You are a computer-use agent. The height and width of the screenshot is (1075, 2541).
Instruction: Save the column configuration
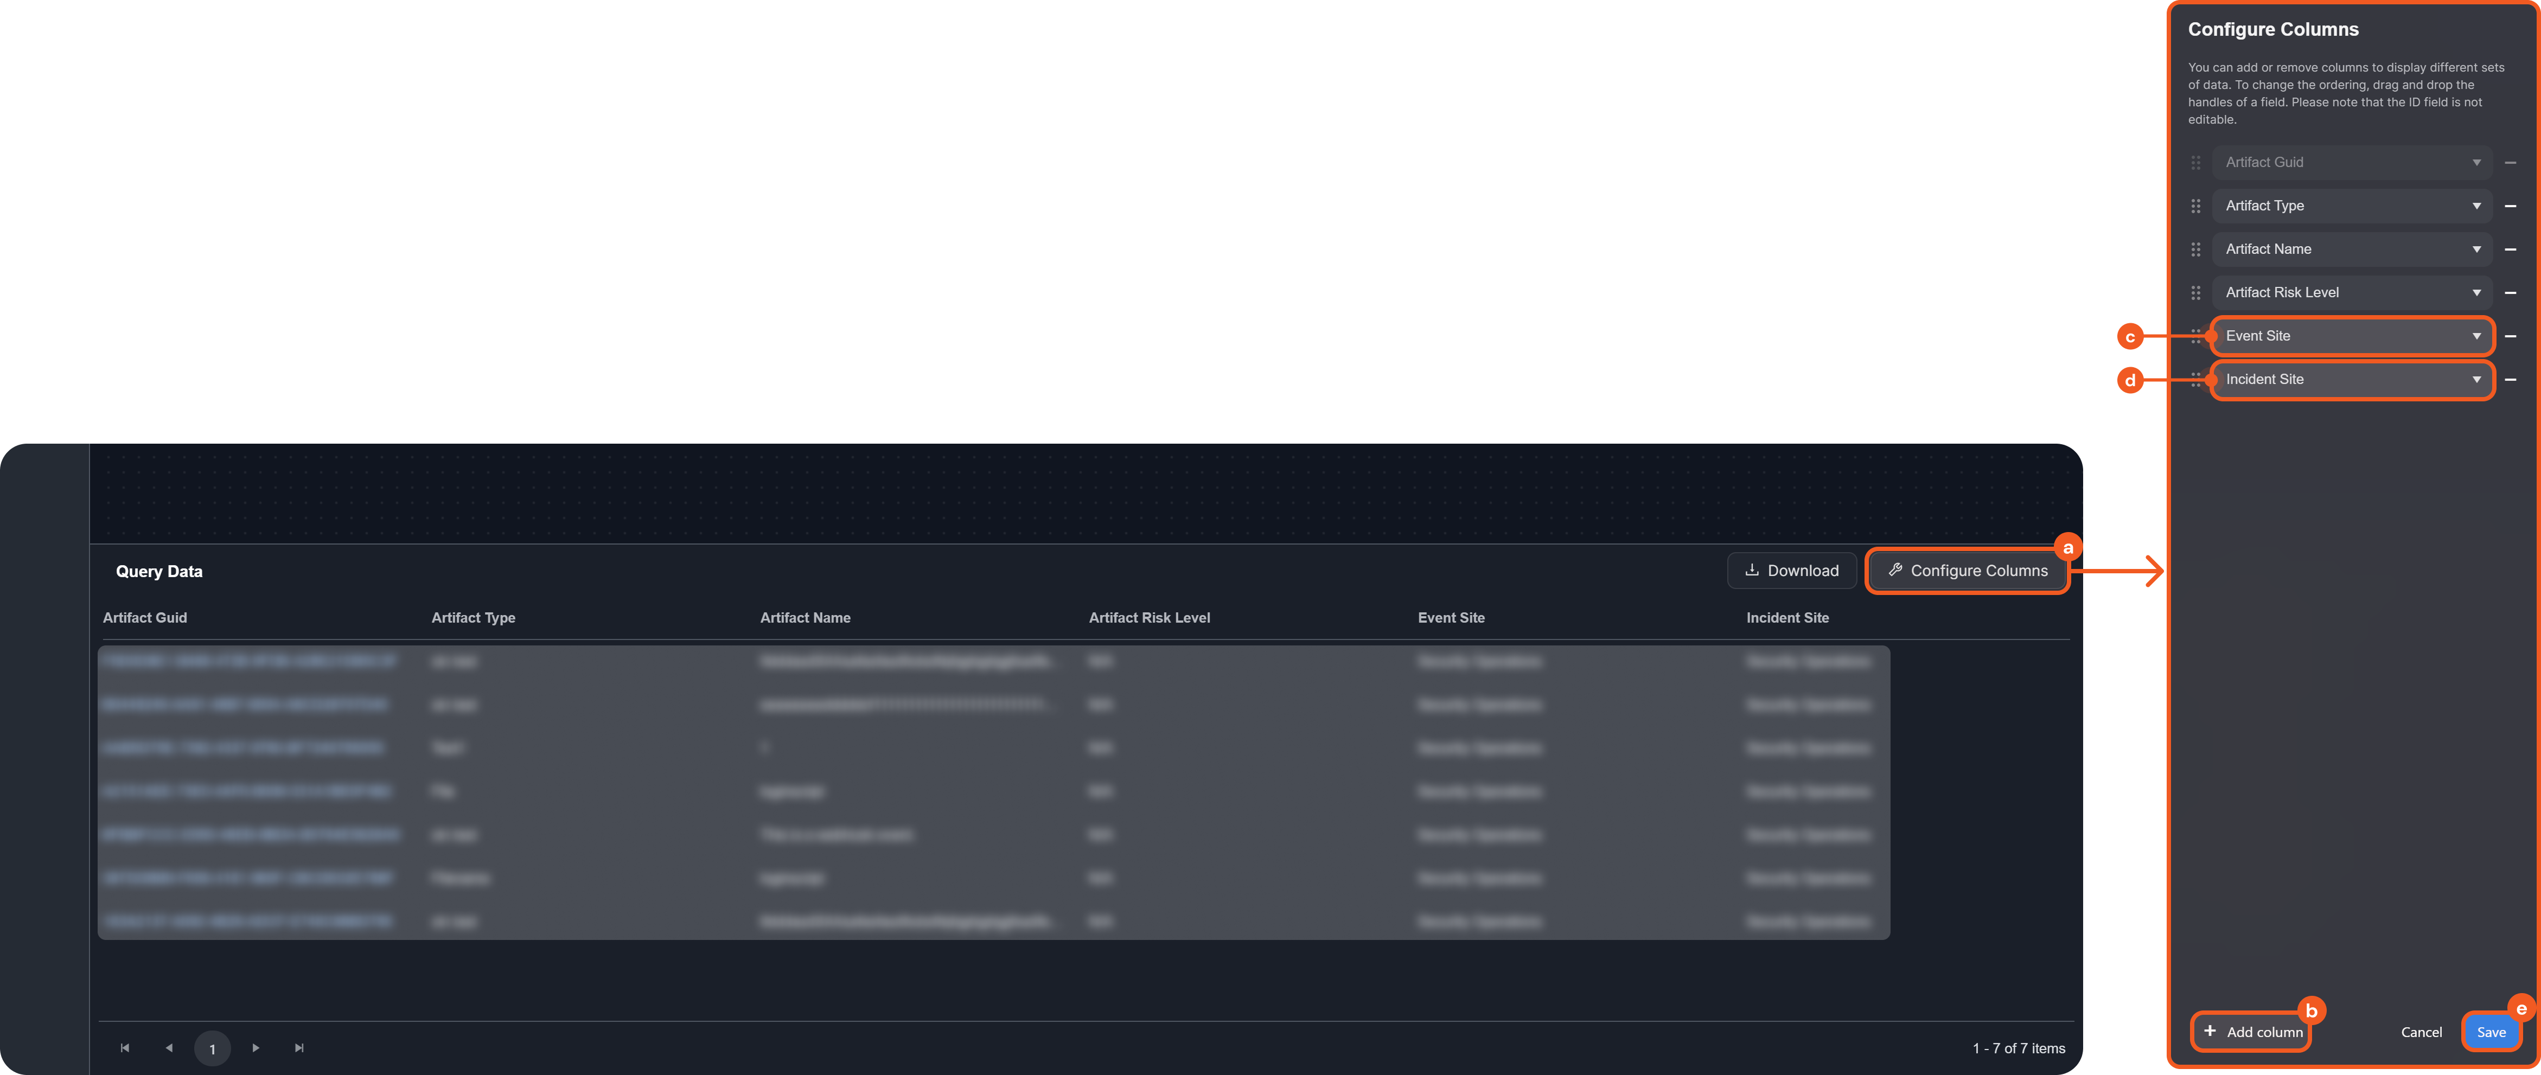[x=2491, y=1032]
